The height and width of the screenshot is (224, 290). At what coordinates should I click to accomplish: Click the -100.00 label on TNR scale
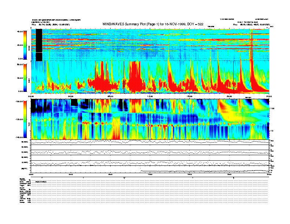point(19,101)
